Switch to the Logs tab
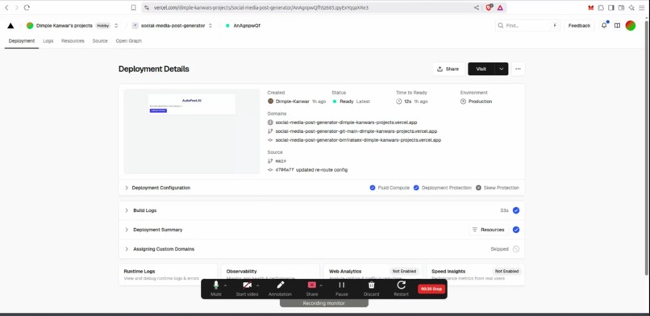This screenshot has width=650, height=316. 48,41
